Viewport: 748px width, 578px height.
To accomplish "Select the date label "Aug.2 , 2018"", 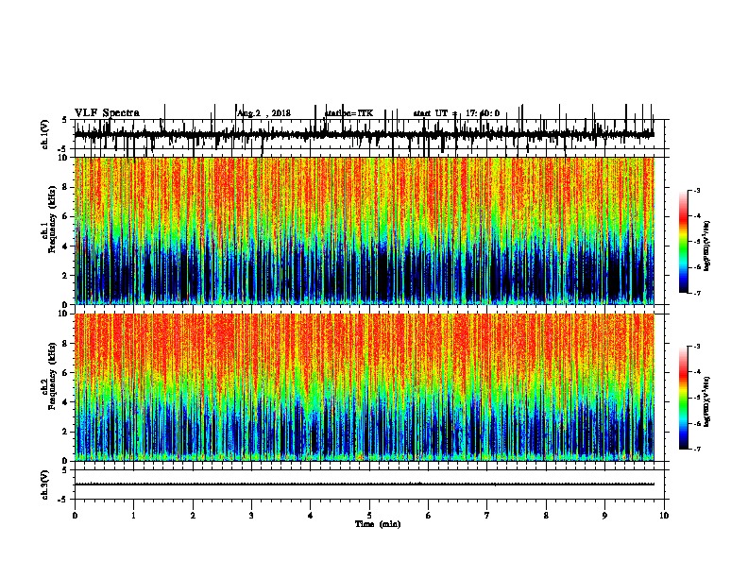I will (263, 113).
